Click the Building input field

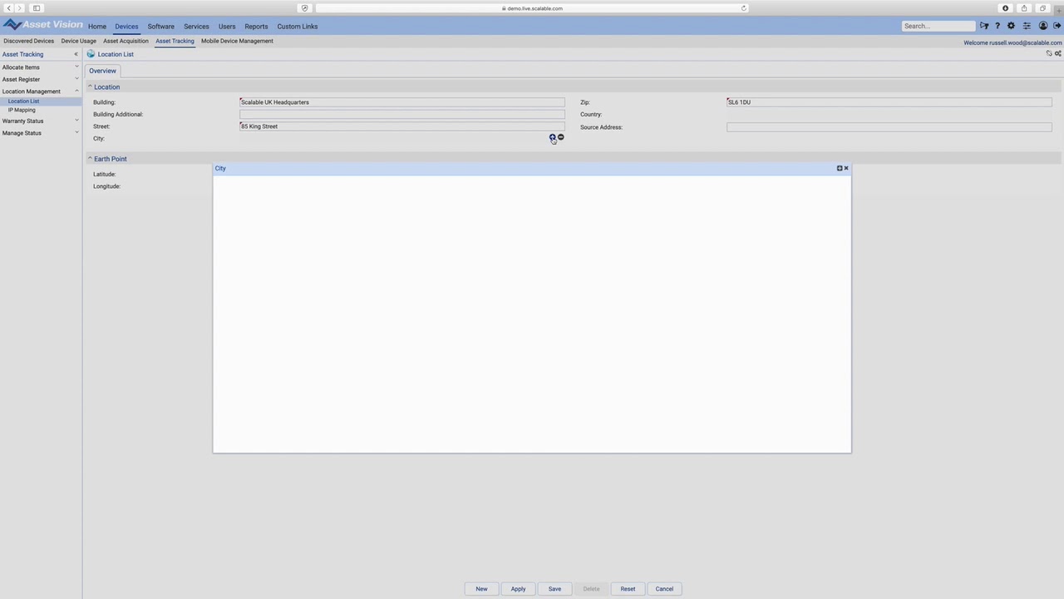(x=402, y=102)
